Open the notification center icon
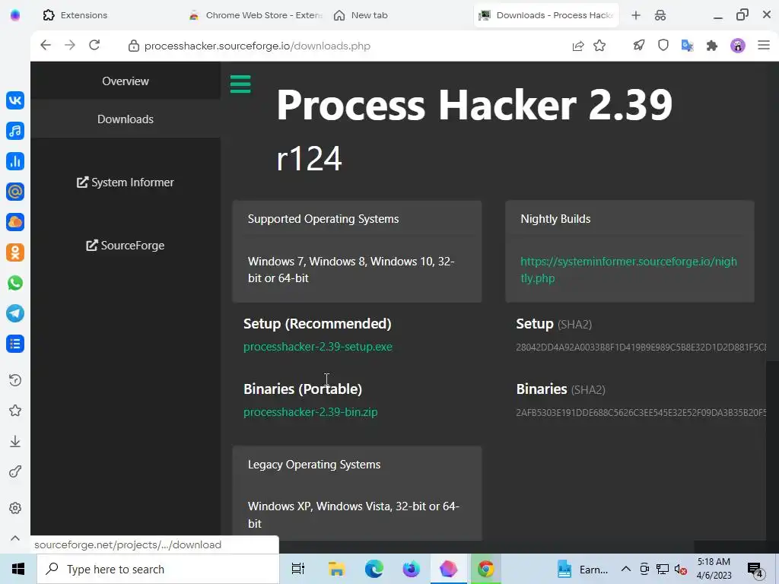 [x=755, y=570]
